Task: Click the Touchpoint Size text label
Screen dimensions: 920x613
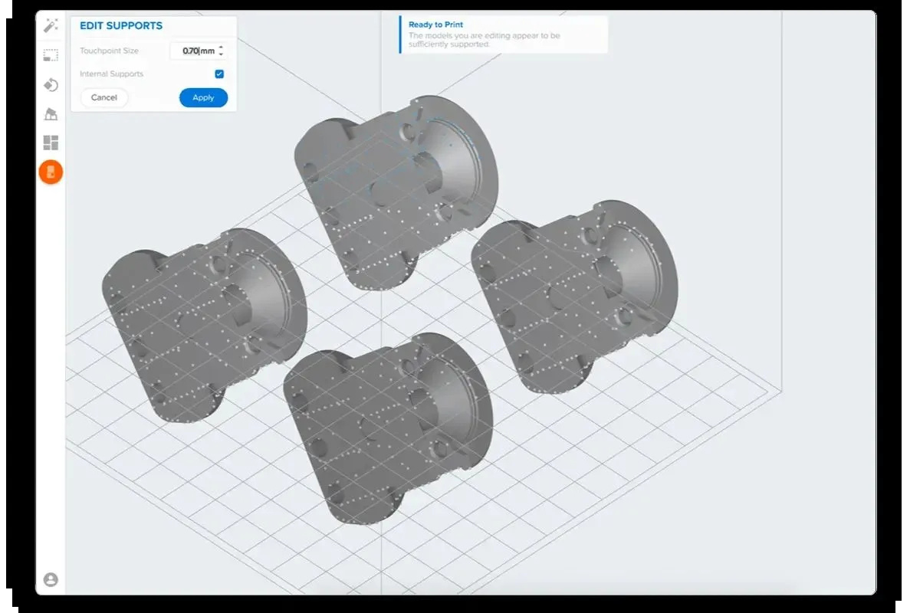Action: (x=110, y=51)
